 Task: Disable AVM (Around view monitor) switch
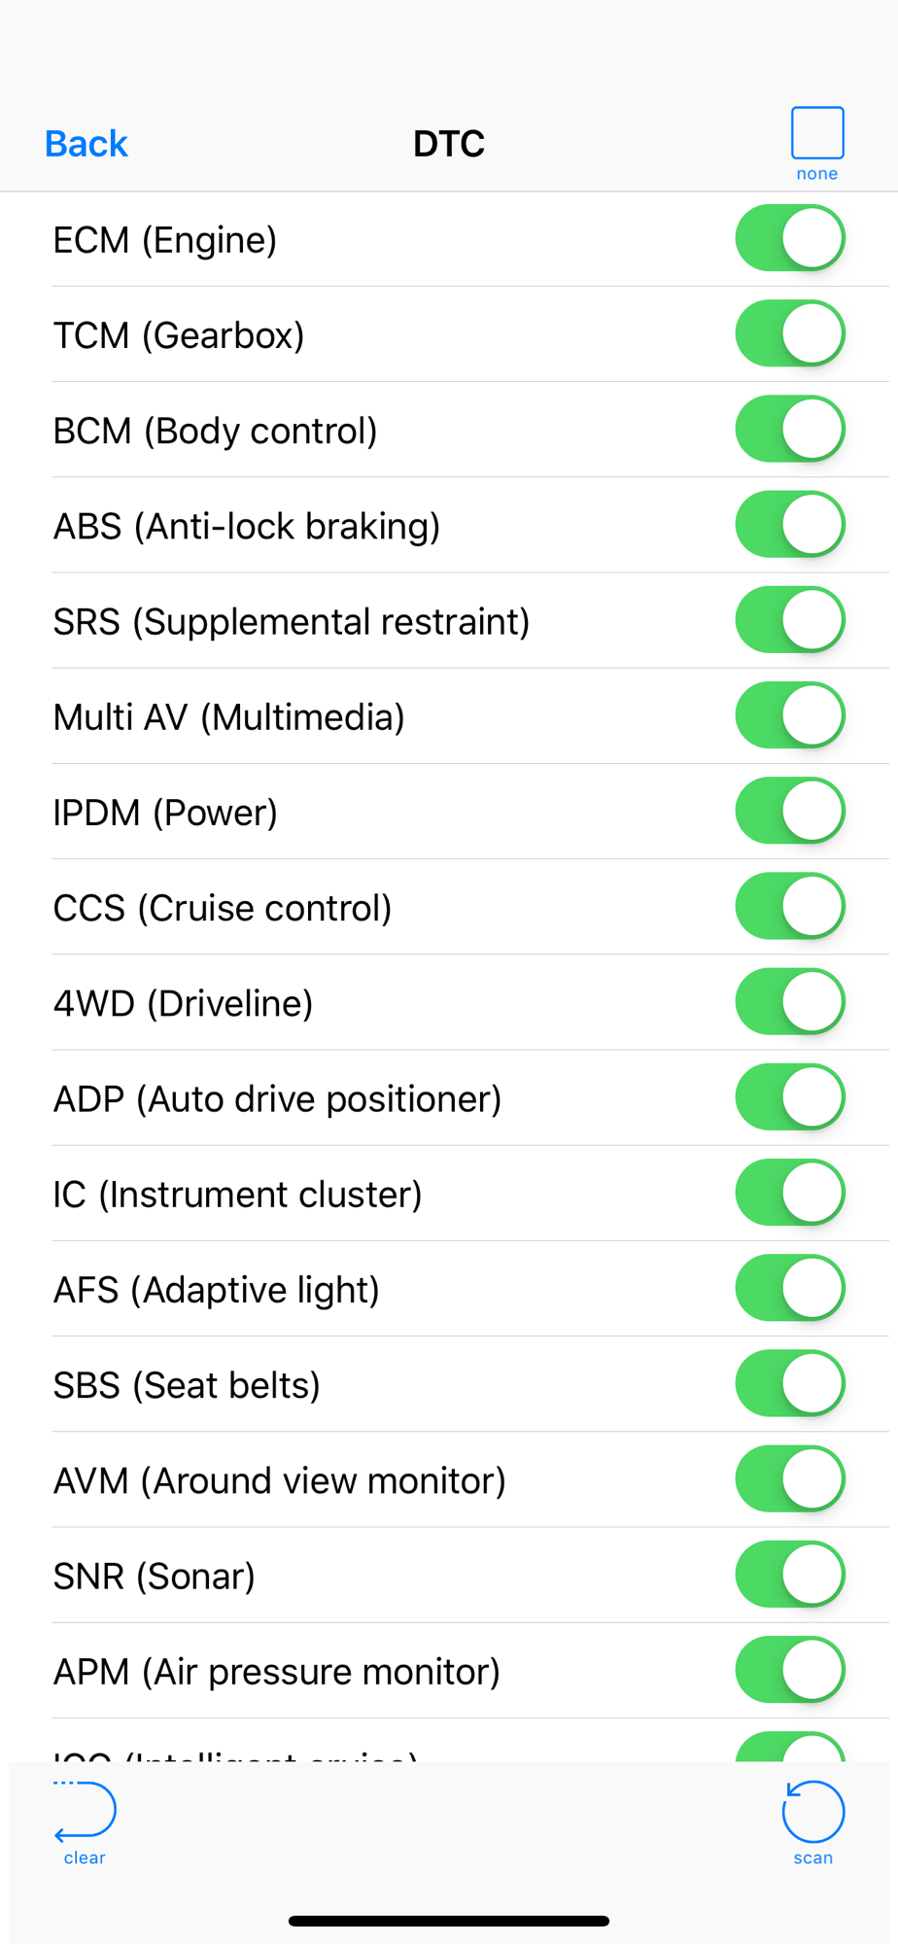[790, 1479]
